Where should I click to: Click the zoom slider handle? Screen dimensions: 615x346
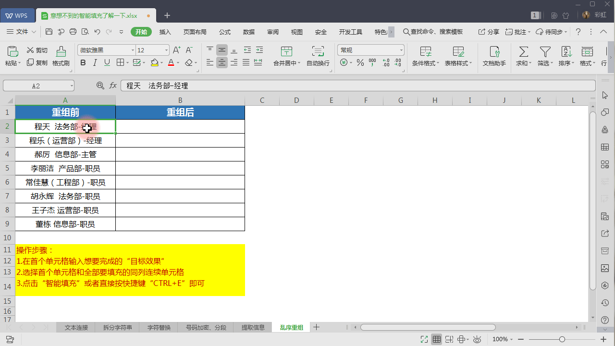[562, 339]
